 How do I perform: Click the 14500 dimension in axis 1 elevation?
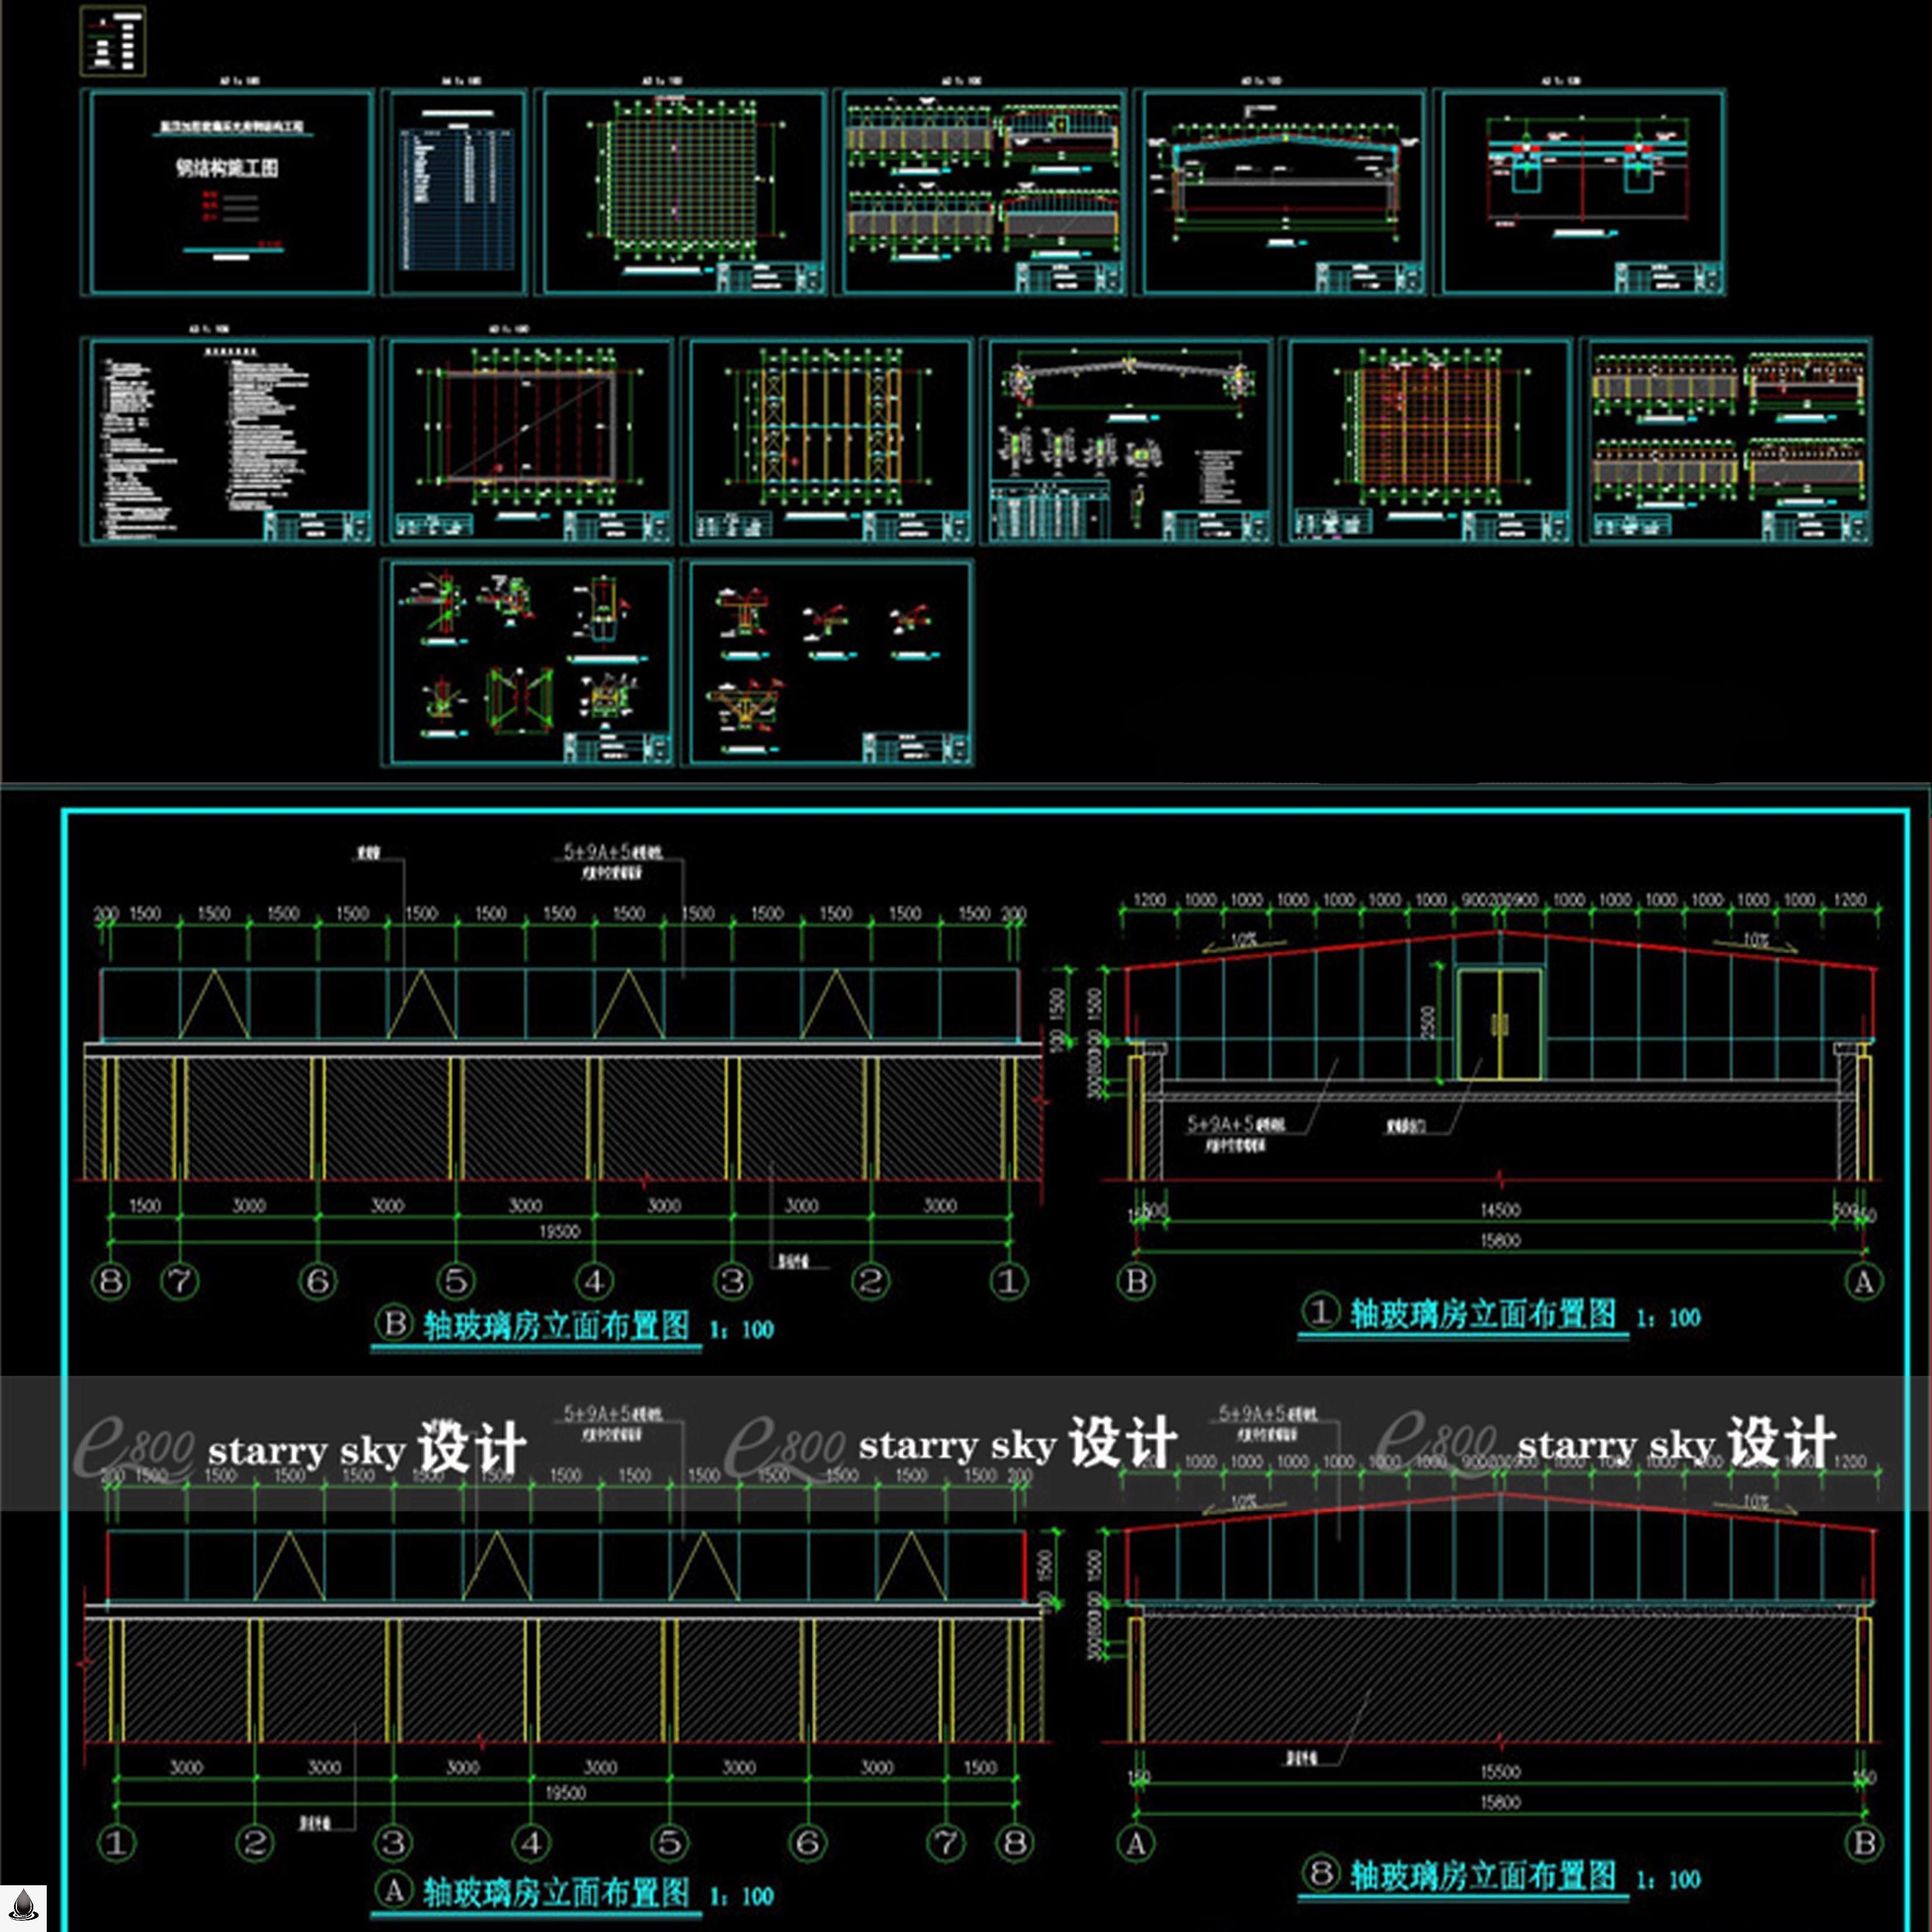[1500, 1210]
